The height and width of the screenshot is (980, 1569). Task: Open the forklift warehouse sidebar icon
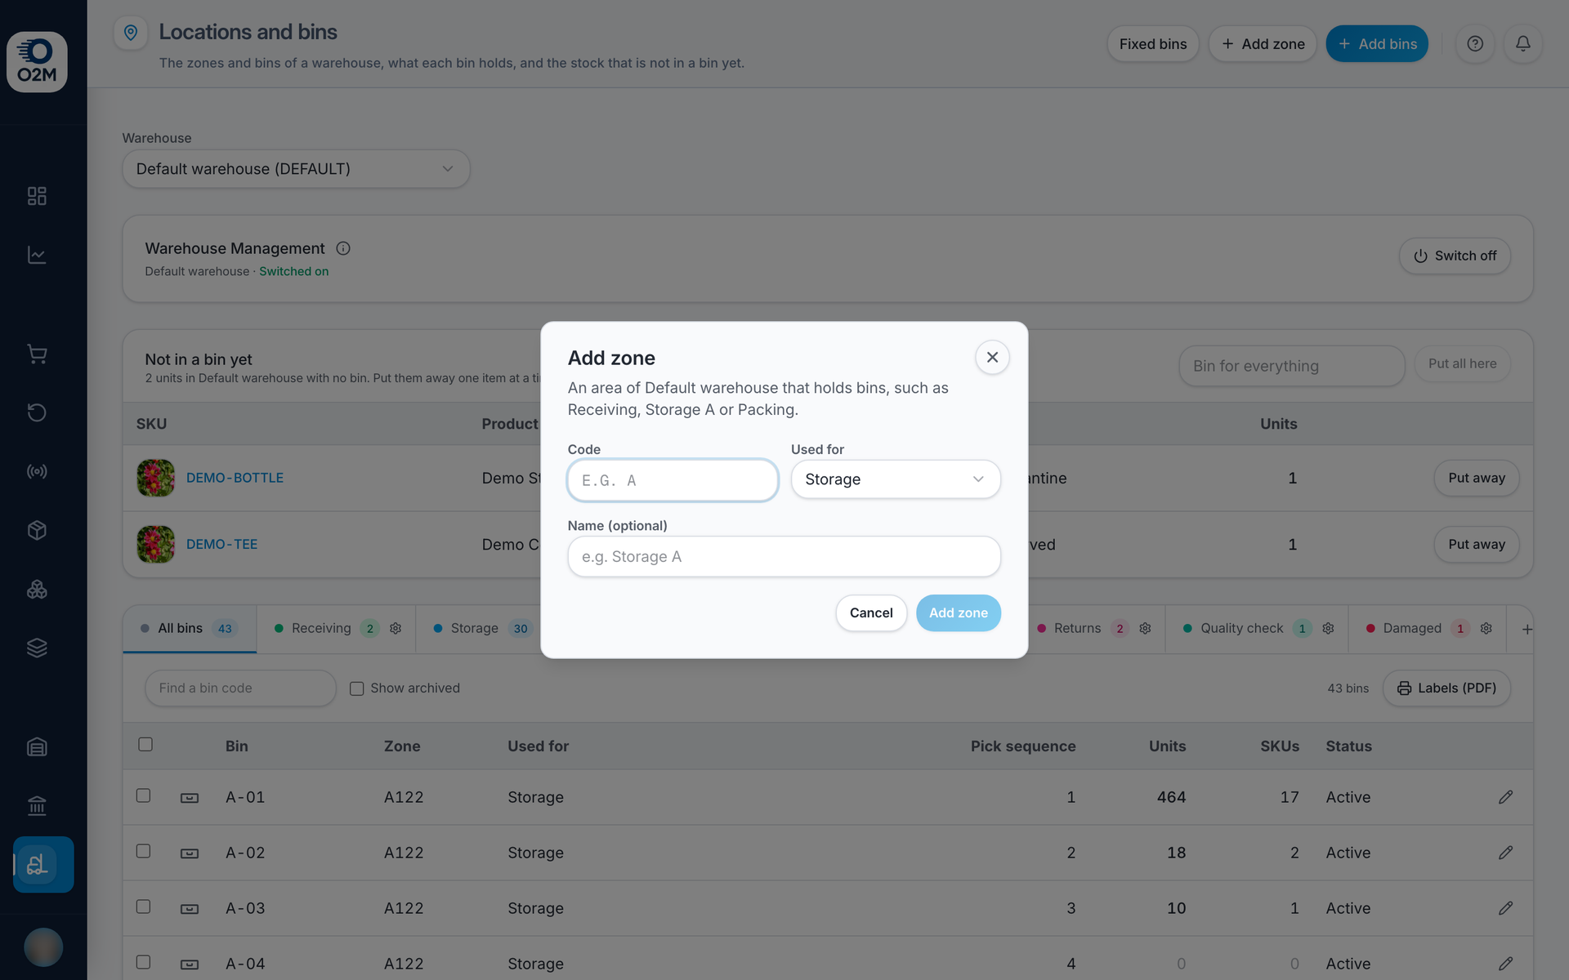pos(43,864)
